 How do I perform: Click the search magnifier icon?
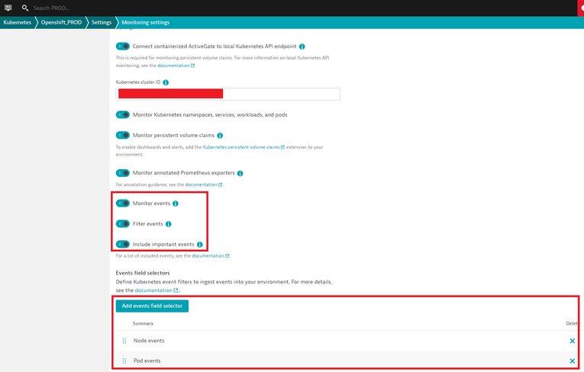[x=25, y=8]
